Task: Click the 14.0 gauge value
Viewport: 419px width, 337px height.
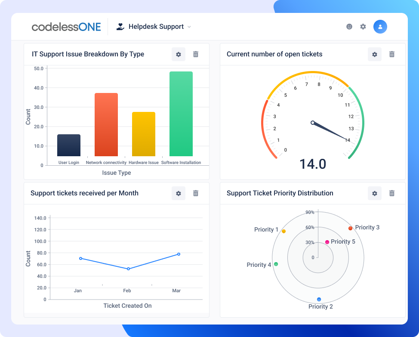Action: (x=313, y=164)
